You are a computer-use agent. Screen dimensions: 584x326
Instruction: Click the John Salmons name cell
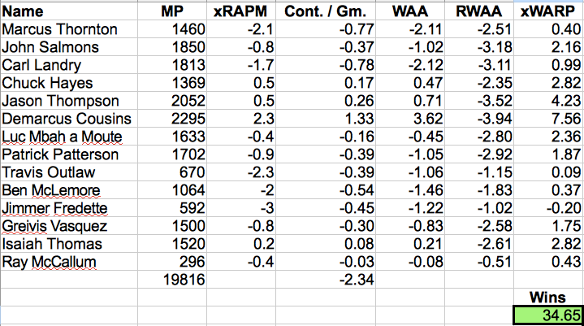[69, 47]
